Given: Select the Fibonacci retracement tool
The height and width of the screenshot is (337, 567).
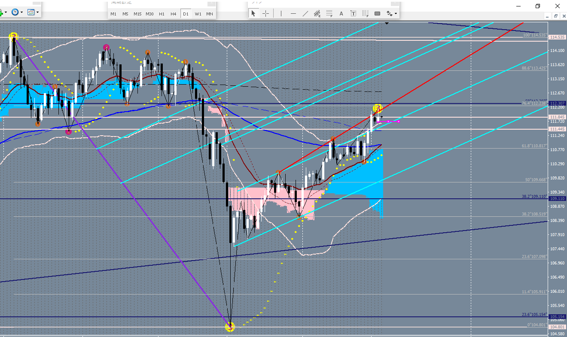Looking at the screenshot, I should click(329, 14).
